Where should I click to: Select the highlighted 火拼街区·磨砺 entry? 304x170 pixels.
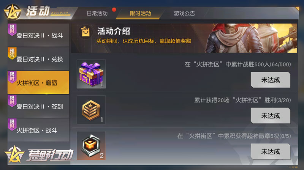pyautogui.click(x=38, y=83)
